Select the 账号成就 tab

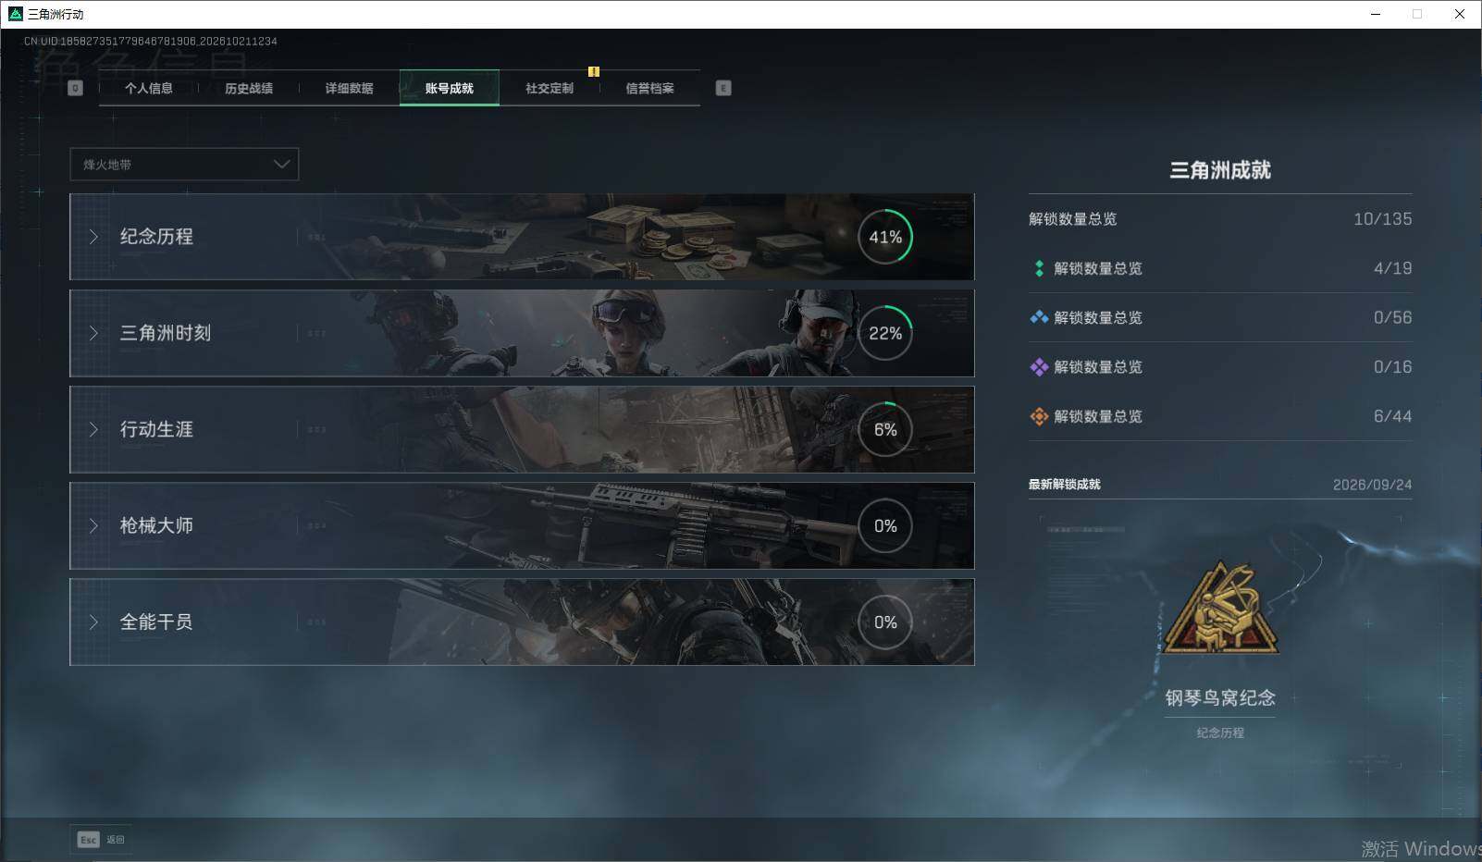click(450, 88)
